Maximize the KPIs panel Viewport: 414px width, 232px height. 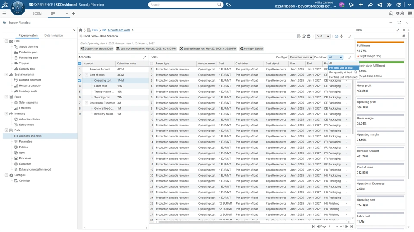(398, 30)
